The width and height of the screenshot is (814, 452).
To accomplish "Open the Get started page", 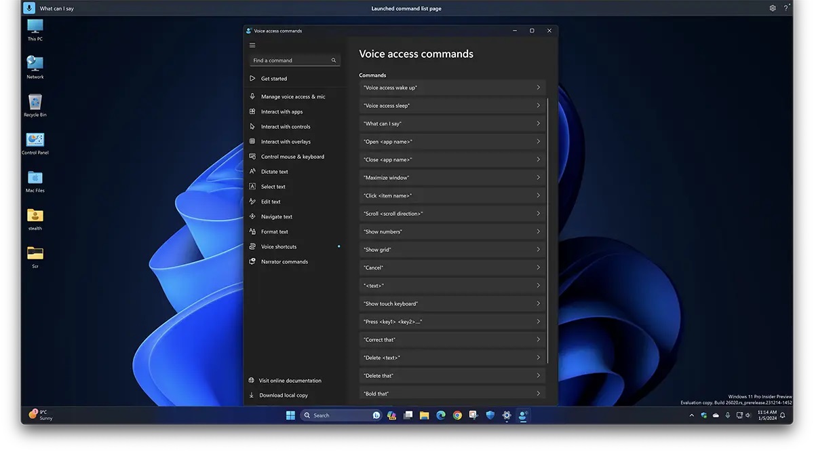I will coord(274,79).
